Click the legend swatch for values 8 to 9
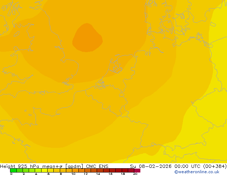 tap(63, 170)
